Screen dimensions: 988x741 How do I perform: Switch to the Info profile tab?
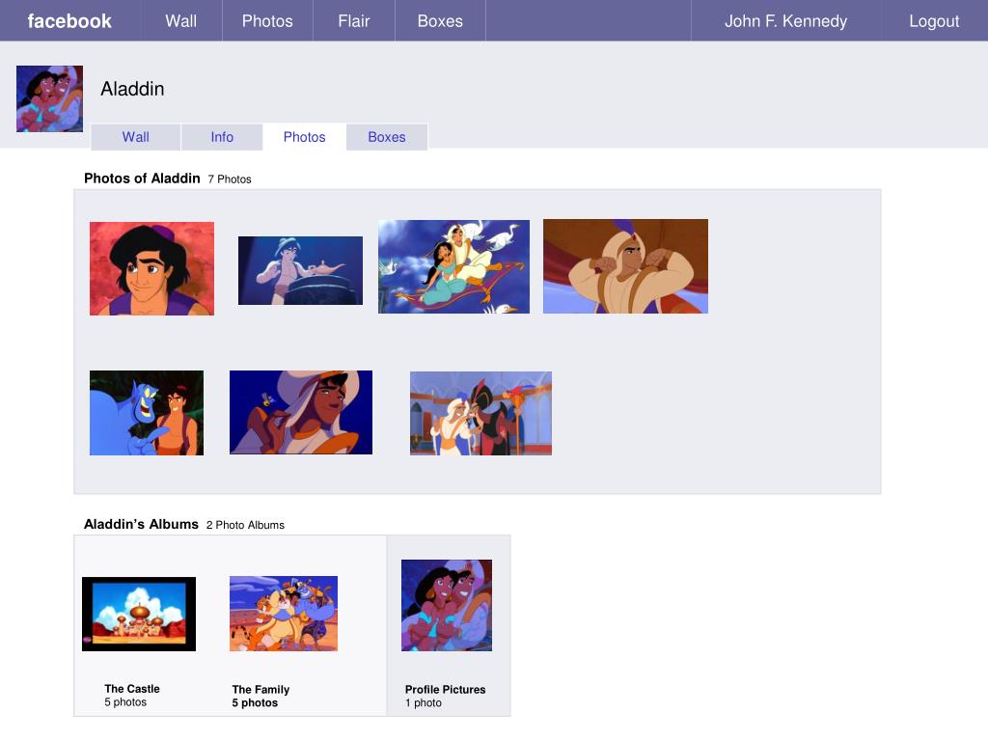coord(222,137)
